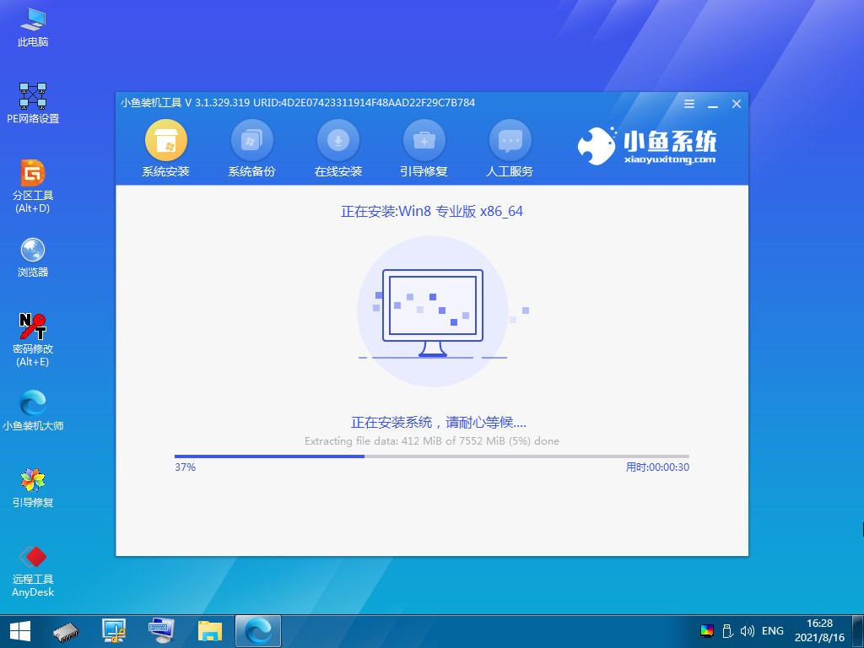Open the 系统备份 backup tool
The image size is (864, 648).
click(x=251, y=141)
